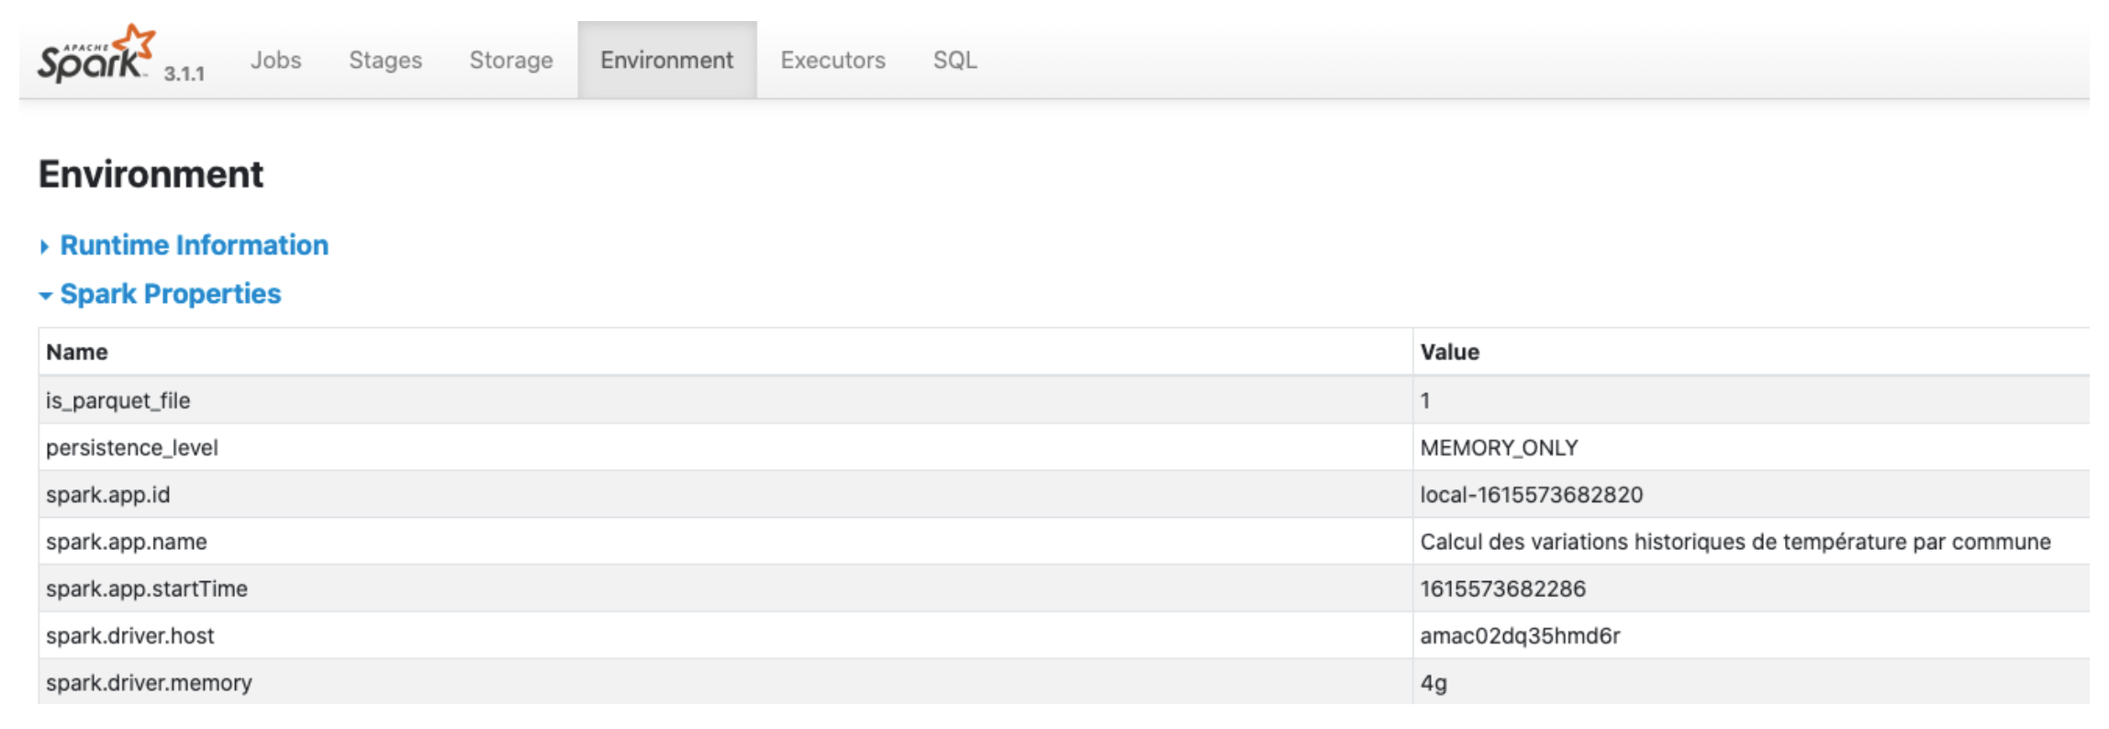Collapse the Spark Properties arrow

45,296
